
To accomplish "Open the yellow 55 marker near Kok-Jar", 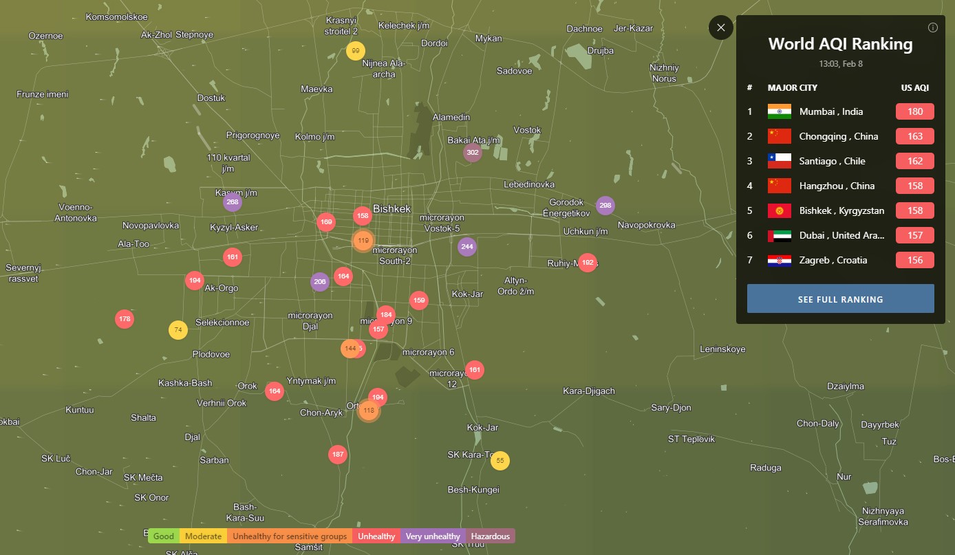I will coord(500,461).
